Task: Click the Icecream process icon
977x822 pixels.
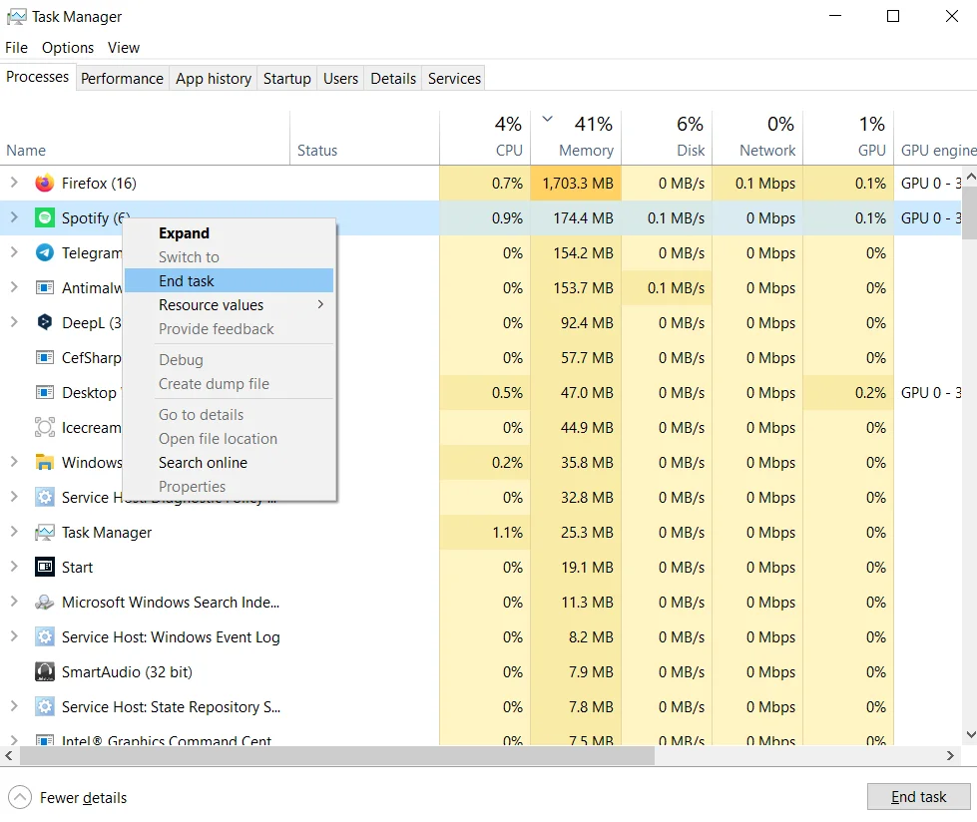Action: tap(44, 427)
